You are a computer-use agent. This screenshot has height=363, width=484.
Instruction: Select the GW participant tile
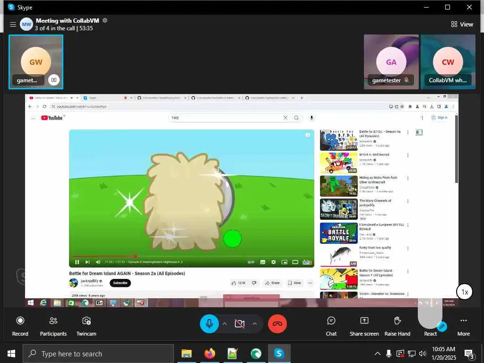tap(36, 62)
